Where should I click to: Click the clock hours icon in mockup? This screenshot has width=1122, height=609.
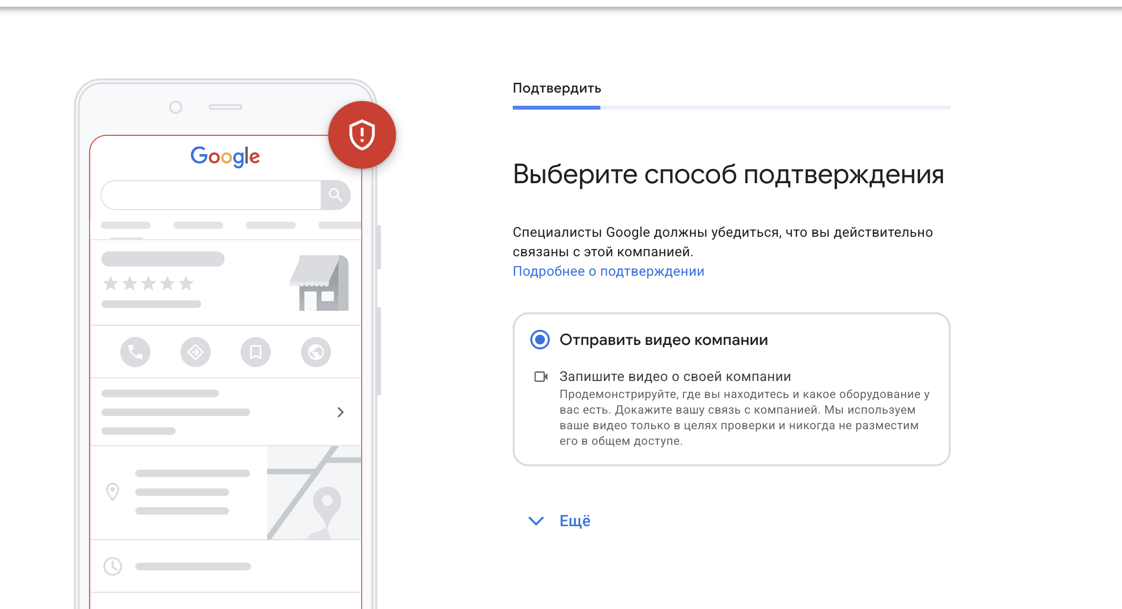point(113,566)
